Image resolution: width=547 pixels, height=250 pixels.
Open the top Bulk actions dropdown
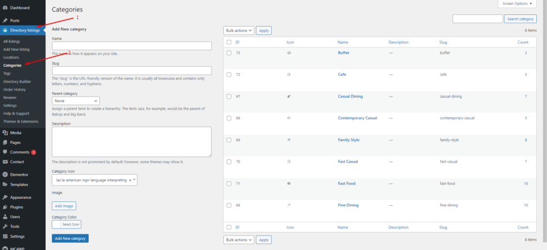[x=239, y=30]
